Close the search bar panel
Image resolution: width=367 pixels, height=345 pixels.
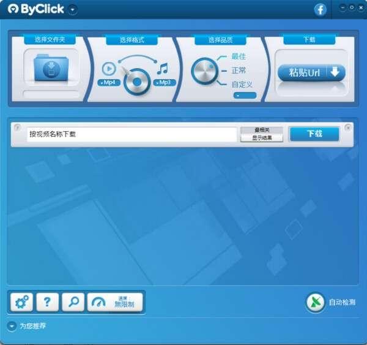(x=348, y=127)
